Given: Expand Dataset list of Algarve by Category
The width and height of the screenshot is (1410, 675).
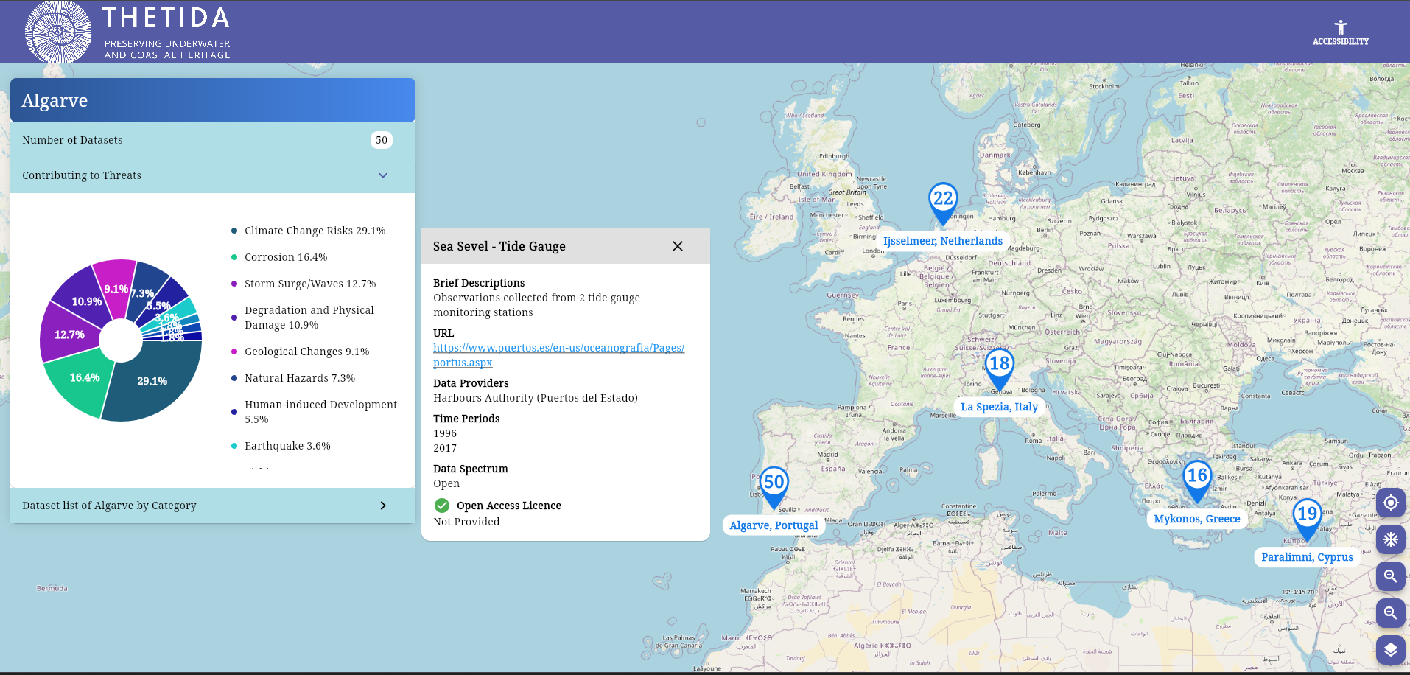Looking at the screenshot, I should coord(383,506).
